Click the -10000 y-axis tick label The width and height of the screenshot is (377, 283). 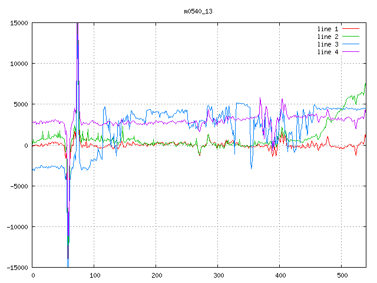point(16,227)
